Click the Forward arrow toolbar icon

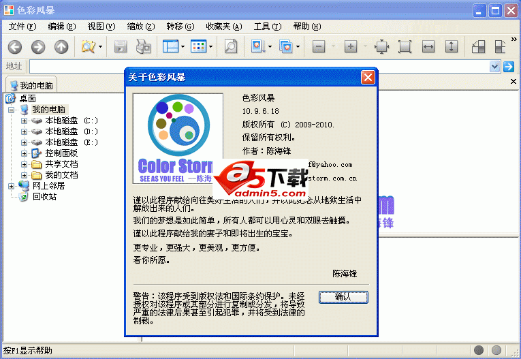(38, 47)
